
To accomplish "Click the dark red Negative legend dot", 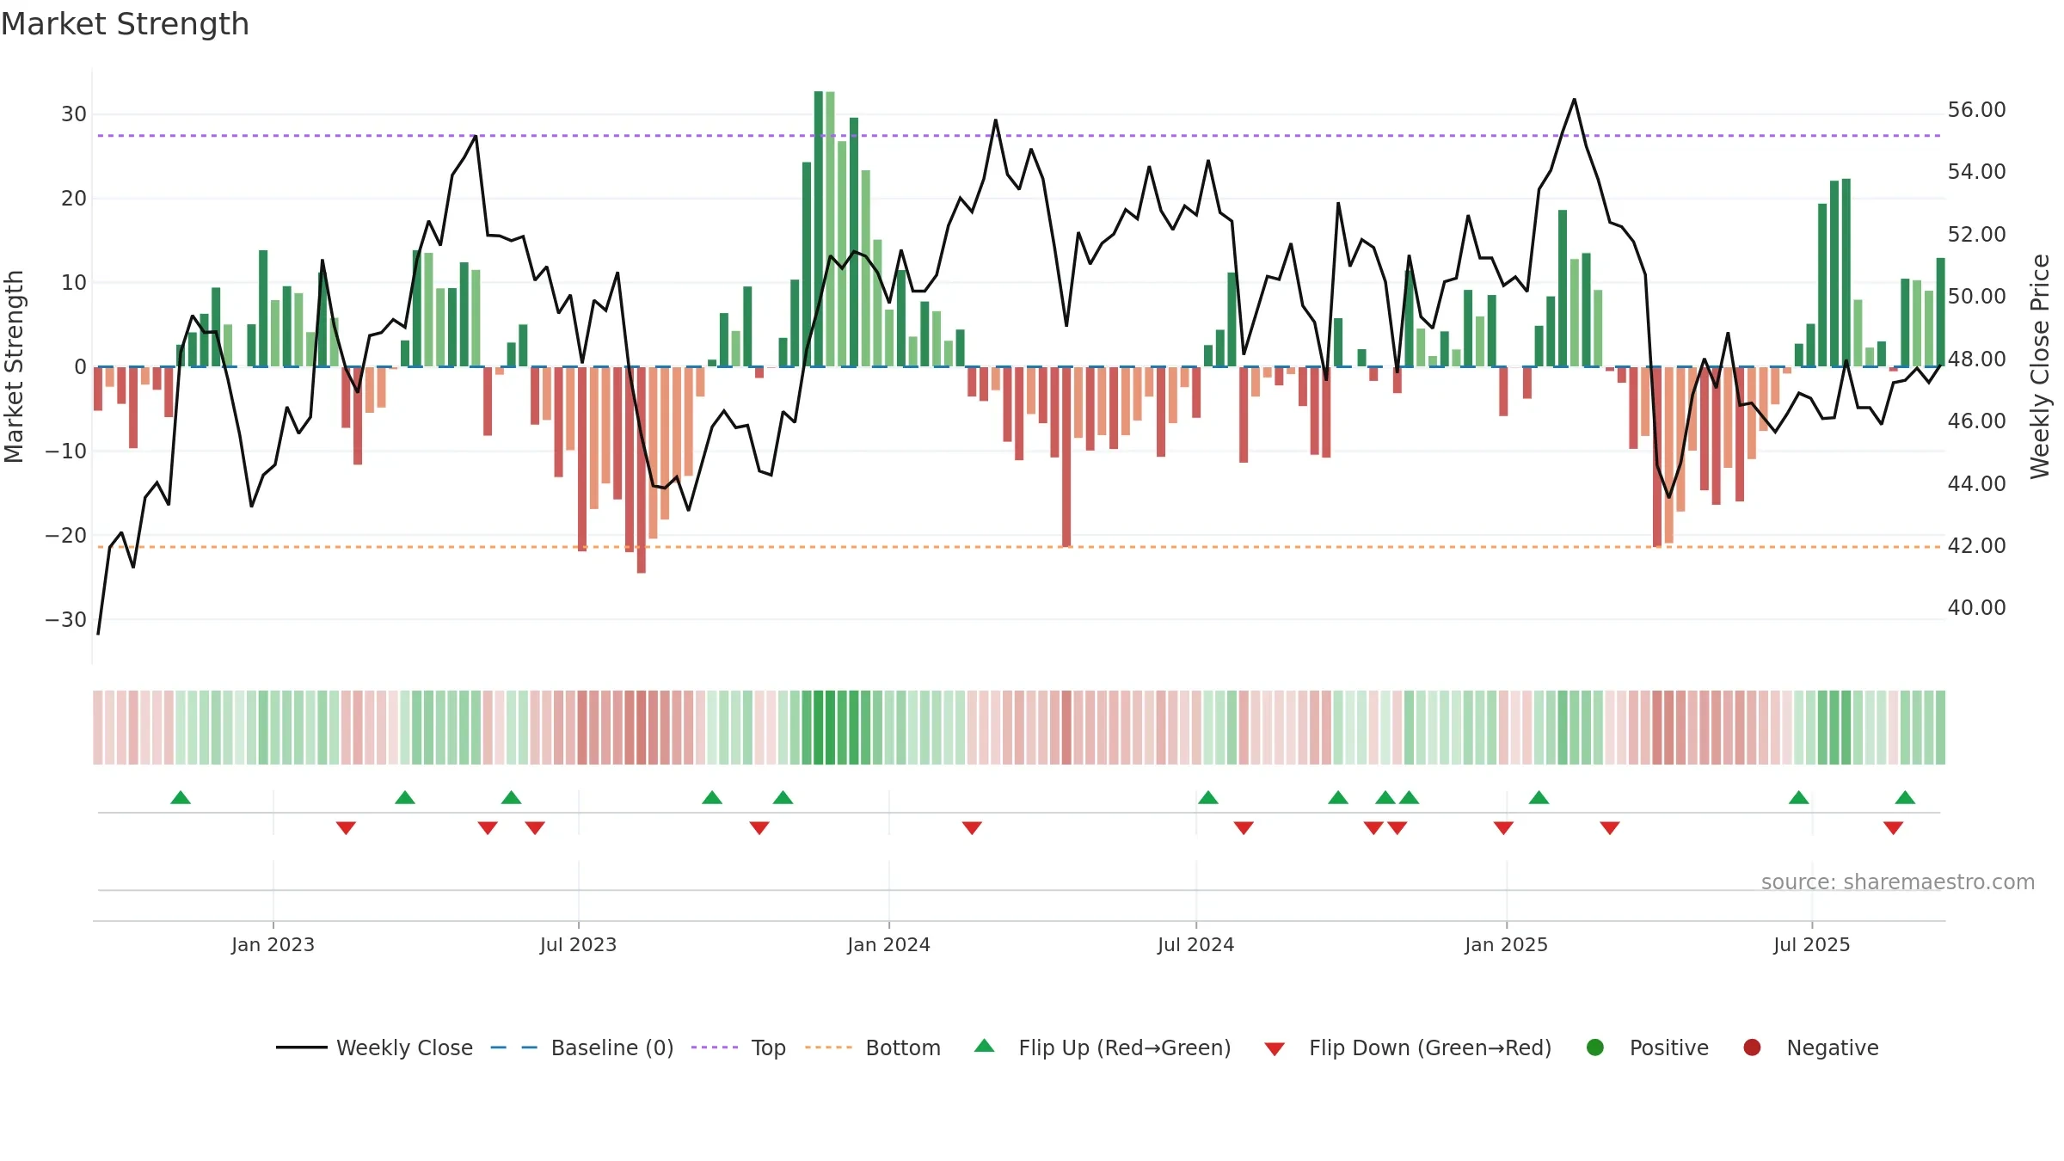I will [x=1752, y=1047].
